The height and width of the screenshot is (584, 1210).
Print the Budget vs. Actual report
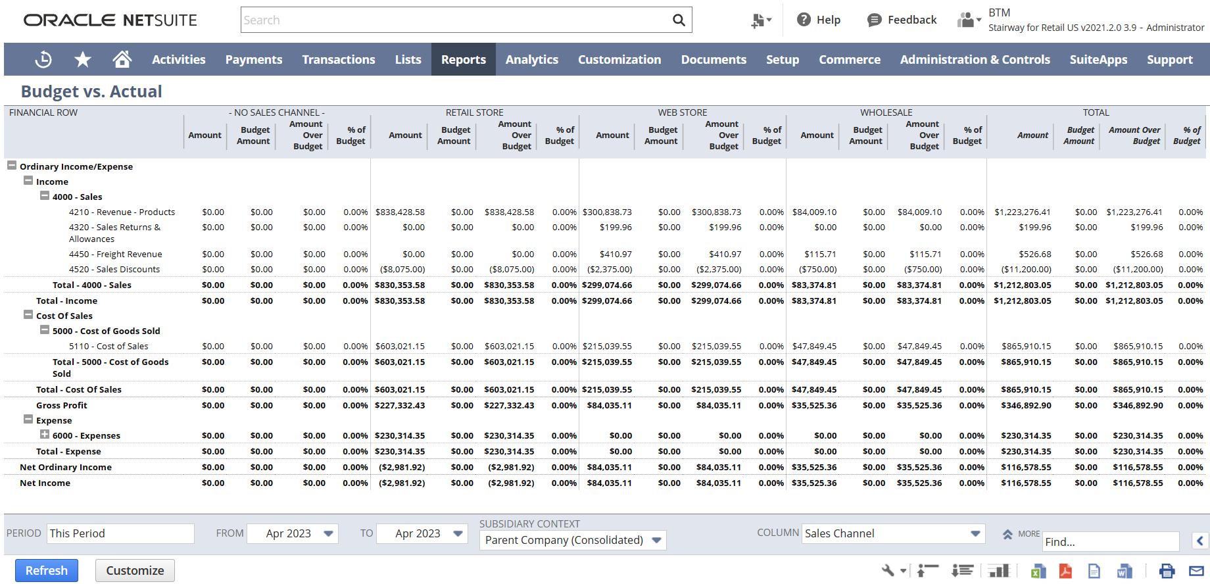pyautogui.click(x=1167, y=571)
